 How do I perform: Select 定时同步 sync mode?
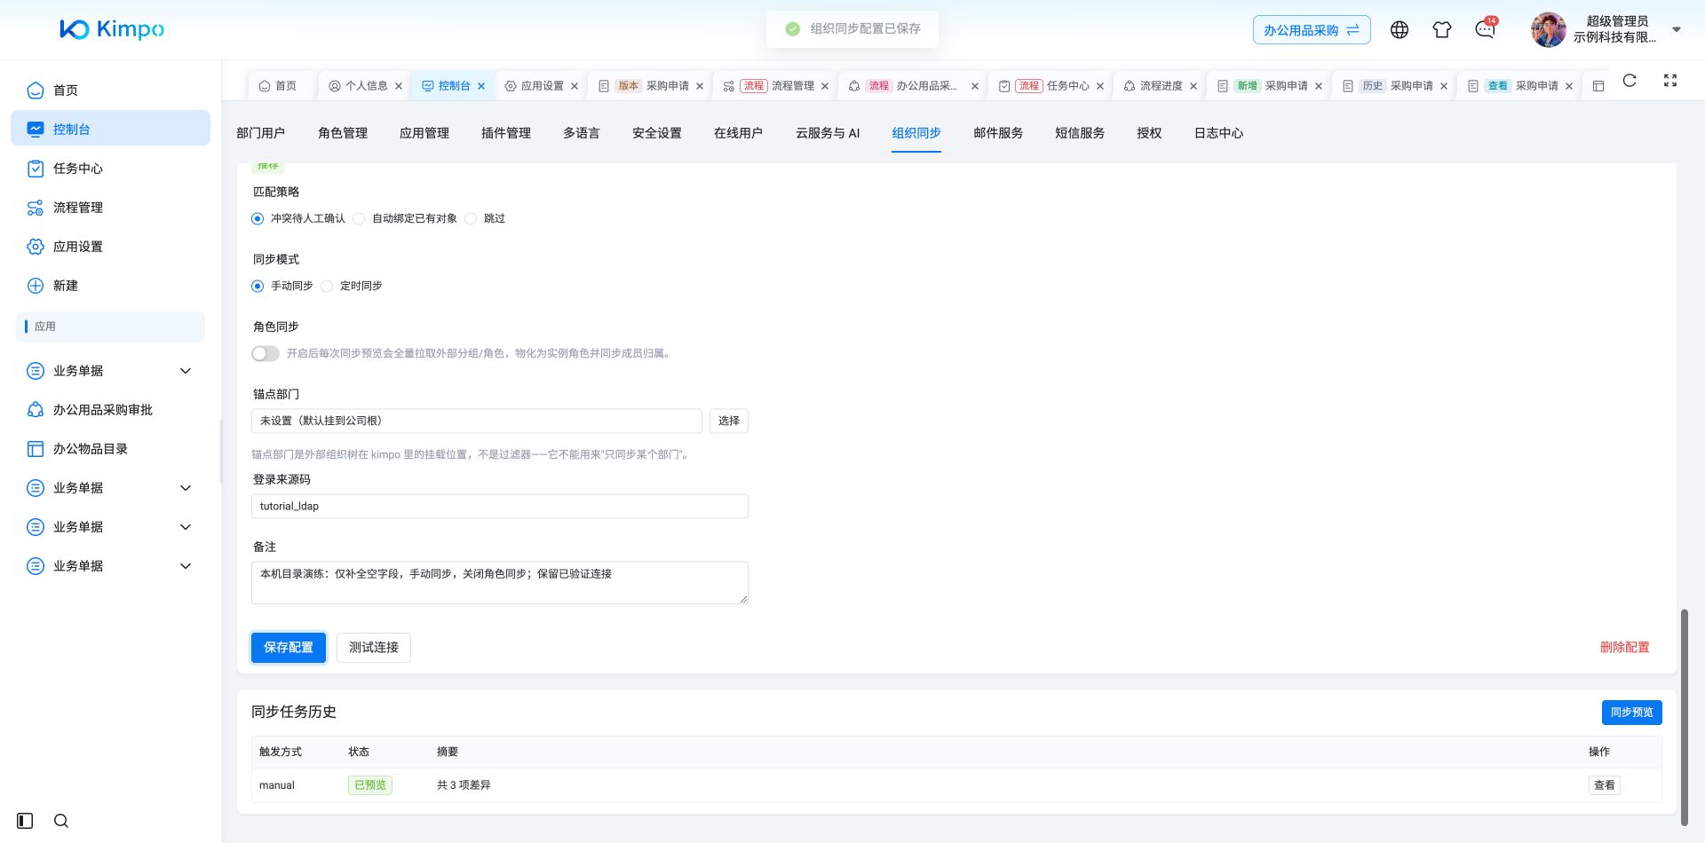click(327, 286)
